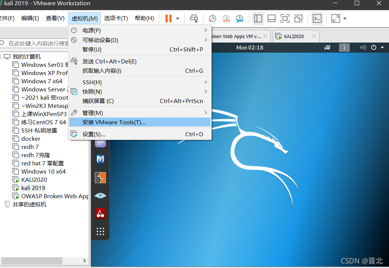Click the Send Ctrl+Alt+Del toolbar icon
The height and width of the screenshot is (268, 389).
[194, 19]
